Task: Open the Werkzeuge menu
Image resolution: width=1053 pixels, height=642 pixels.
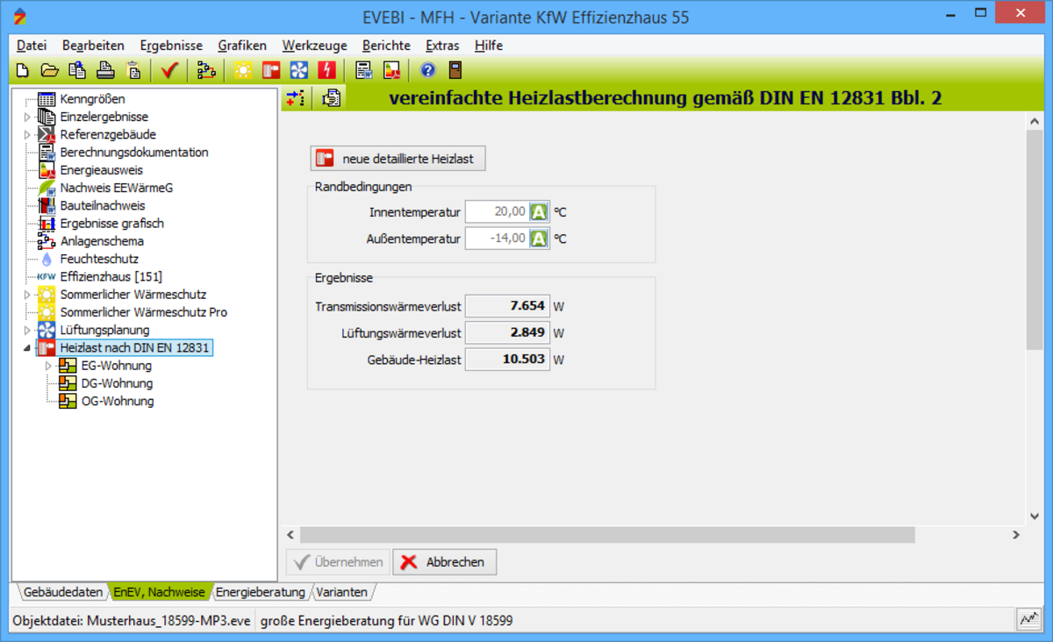Action: (314, 46)
